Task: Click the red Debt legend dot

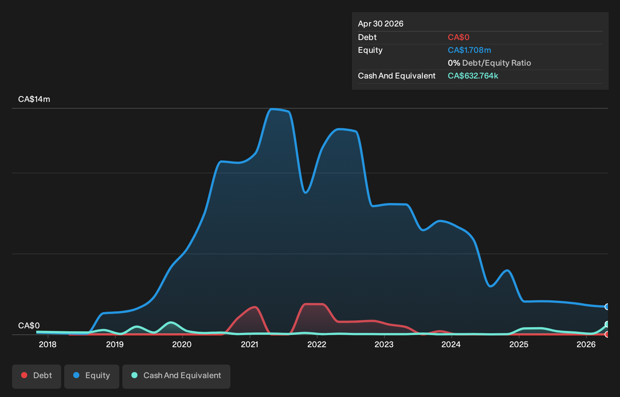Action: (x=24, y=375)
